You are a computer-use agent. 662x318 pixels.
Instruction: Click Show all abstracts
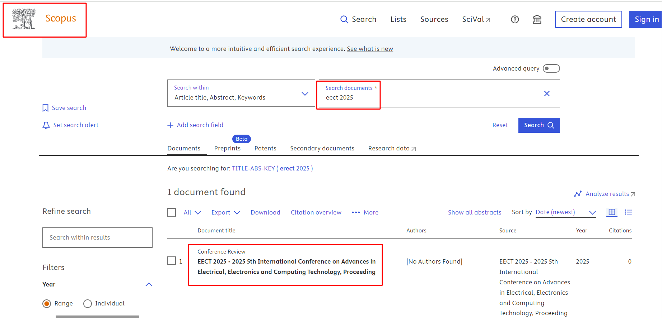(475, 212)
